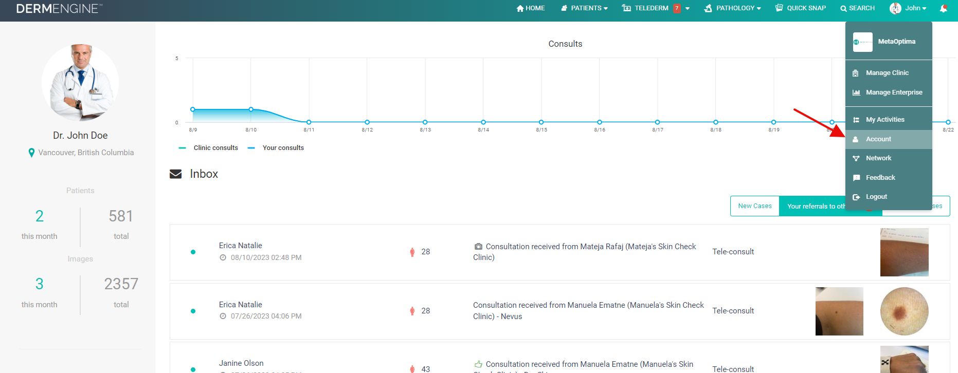Open Feedback from the user menu

pos(889,178)
